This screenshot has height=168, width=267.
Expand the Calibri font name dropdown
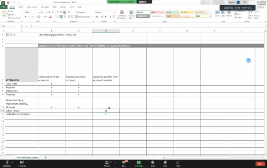point(39,12)
